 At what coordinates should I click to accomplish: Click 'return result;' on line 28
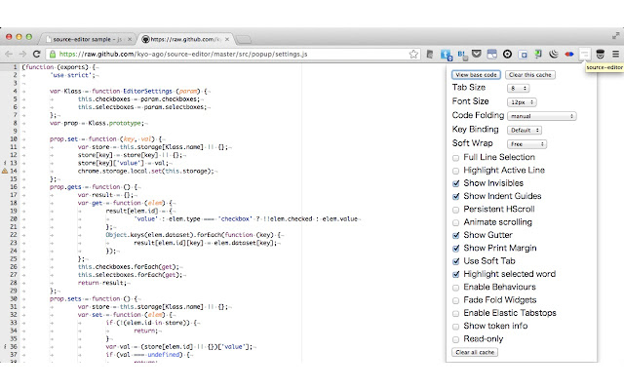click(101, 283)
